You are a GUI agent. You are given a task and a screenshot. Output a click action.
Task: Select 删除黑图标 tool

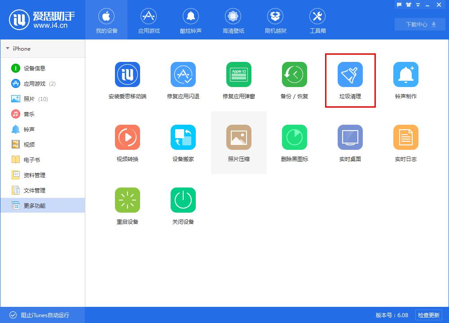pyautogui.click(x=295, y=143)
